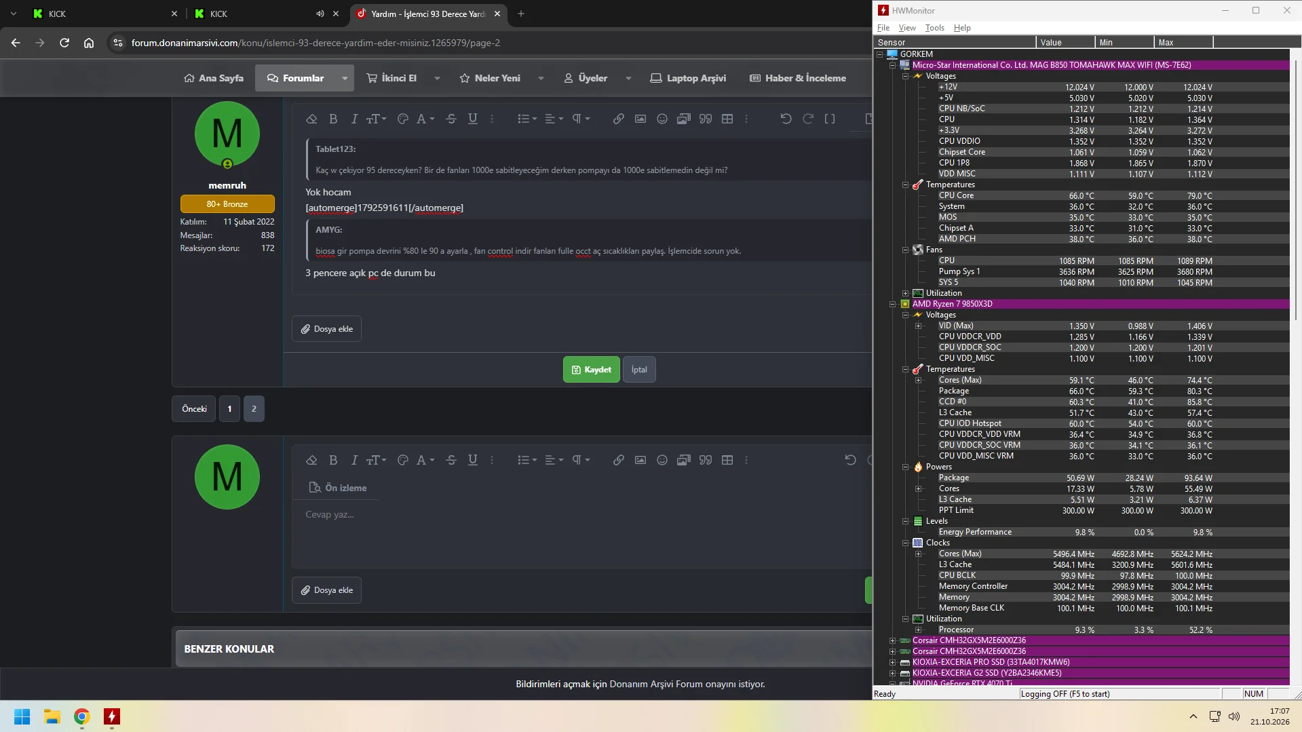Open text color palette in lower editor

pos(403,460)
